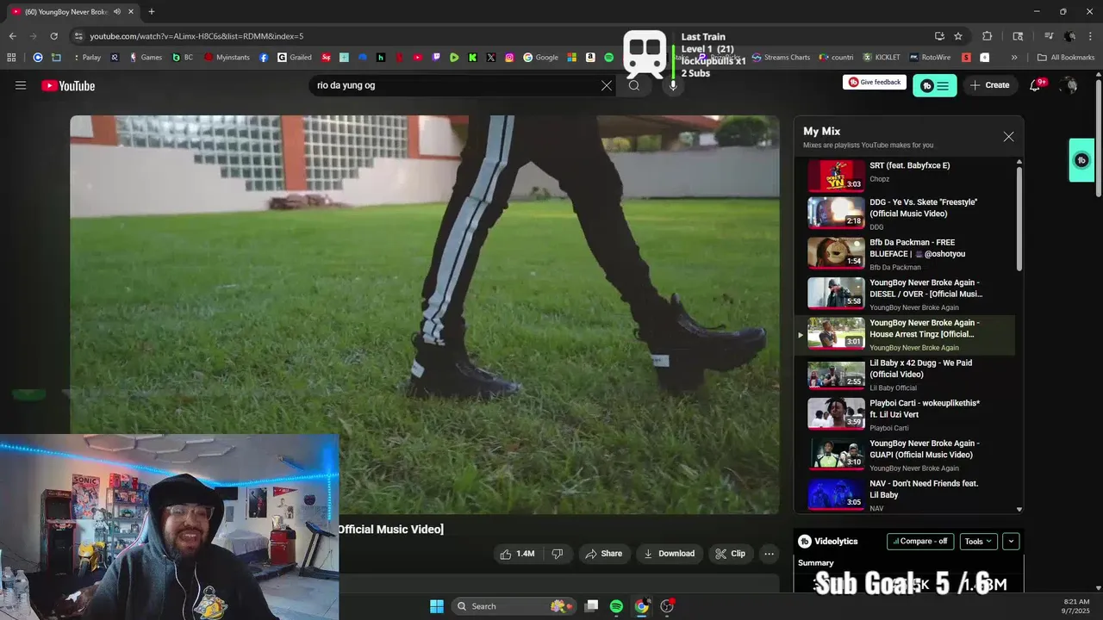Open the Facebook bookmark icon
The width and height of the screenshot is (1103, 620).
coord(264,58)
